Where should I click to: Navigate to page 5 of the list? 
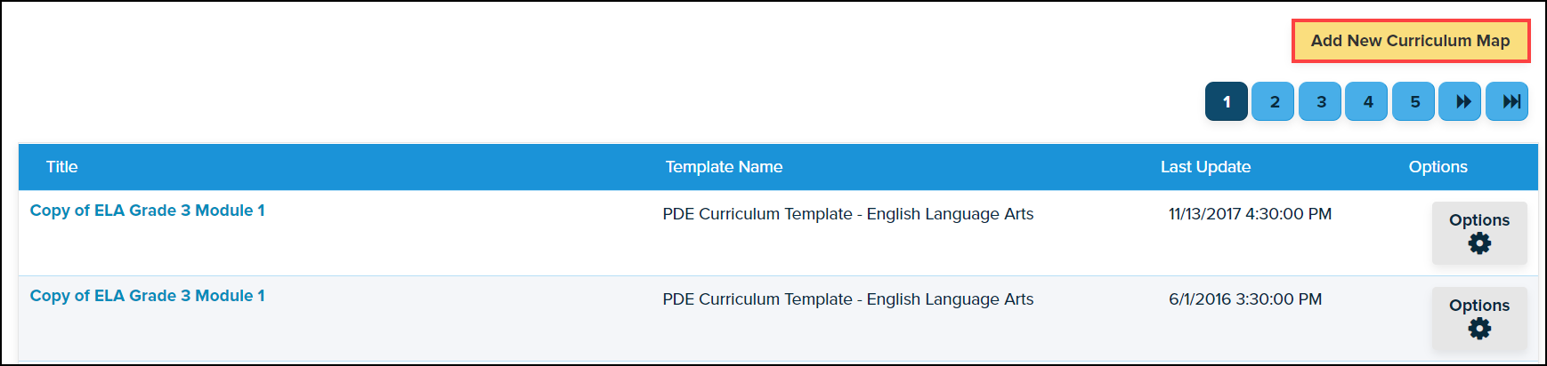tap(1414, 102)
